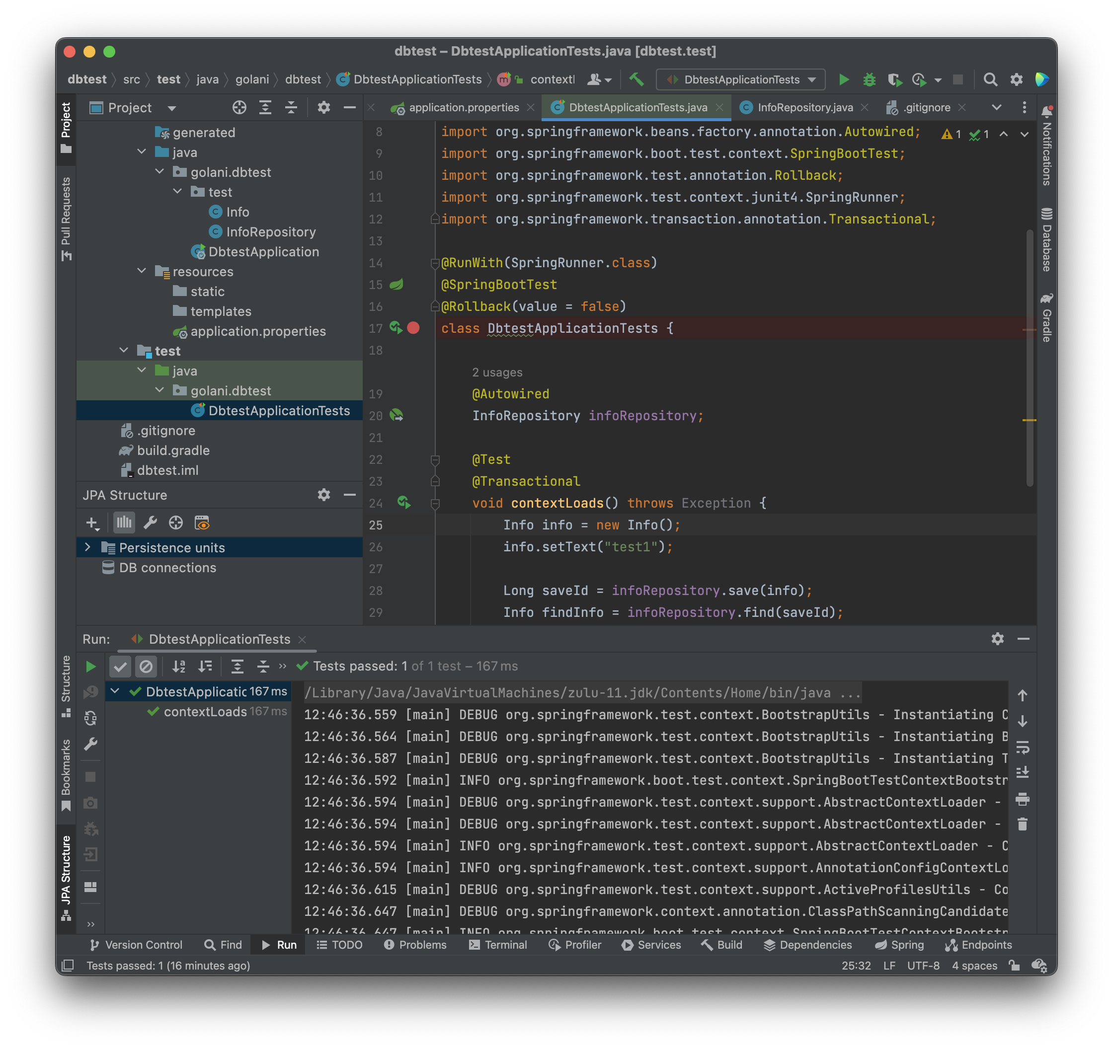Viewport: 1113px width, 1049px height.
Task: Click the Debug bug icon in toolbar
Action: [x=869, y=79]
